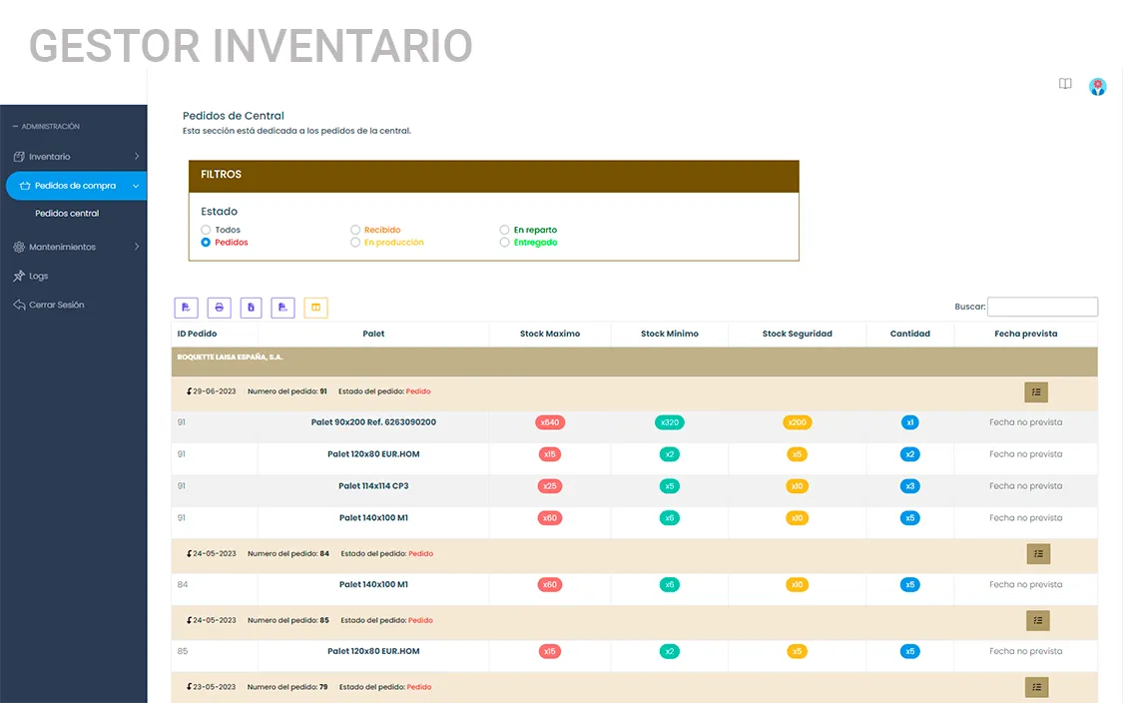
Task: Select the Todos radio button
Action: (x=206, y=230)
